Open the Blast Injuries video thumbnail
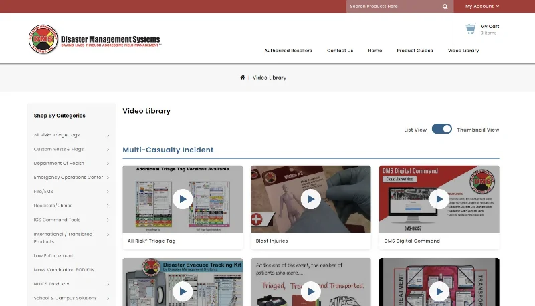The width and height of the screenshot is (535, 306). [311, 199]
